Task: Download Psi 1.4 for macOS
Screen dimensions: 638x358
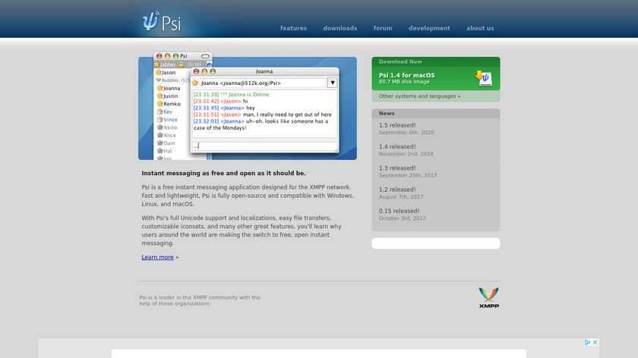Action: coord(406,75)
